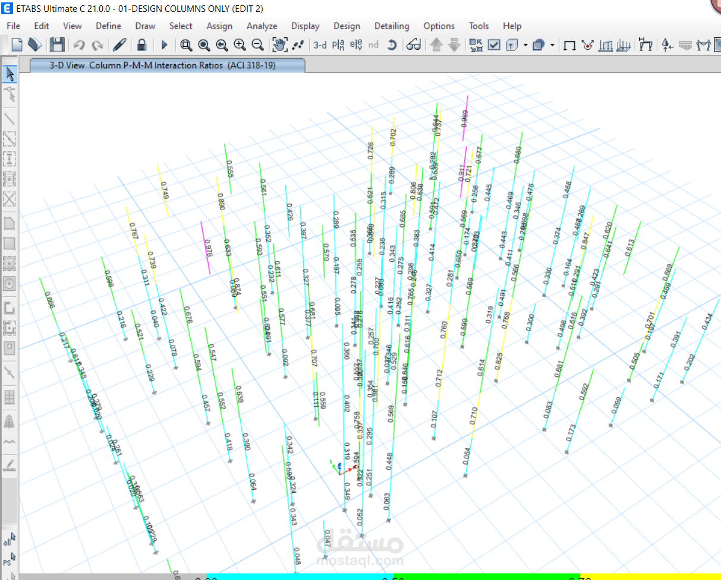This screenshot has width=721, height=580.
Task: Save the model with floppy disk icon
Action: point(57,45)
